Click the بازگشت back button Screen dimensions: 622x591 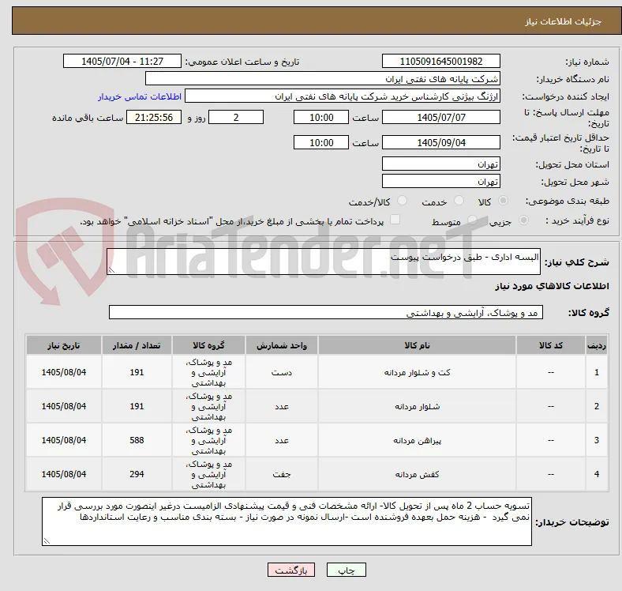click(x=291, y=570)
